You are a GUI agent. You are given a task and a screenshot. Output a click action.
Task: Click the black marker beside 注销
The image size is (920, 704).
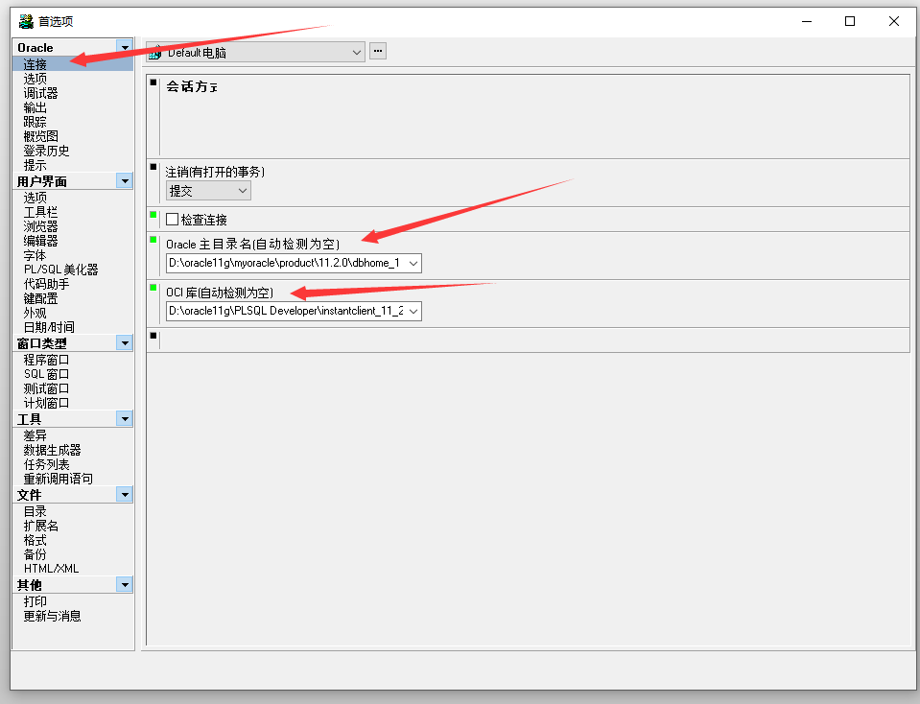tap(153, 167)
